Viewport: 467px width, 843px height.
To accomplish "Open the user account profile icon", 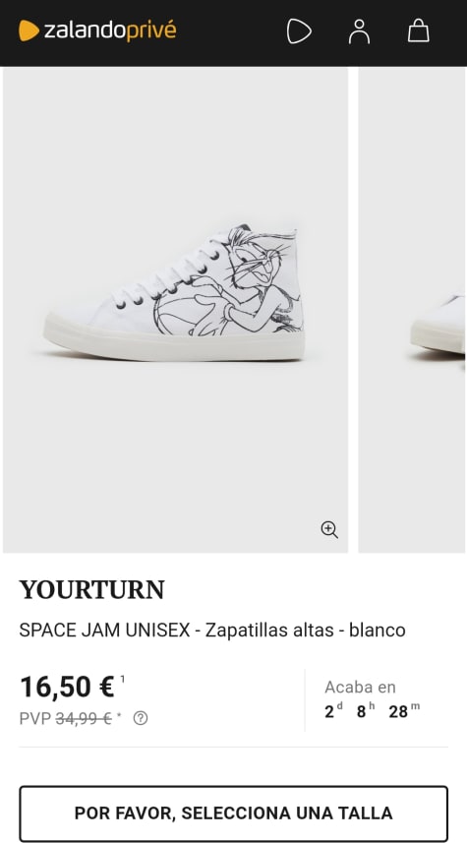I will 359,31.
